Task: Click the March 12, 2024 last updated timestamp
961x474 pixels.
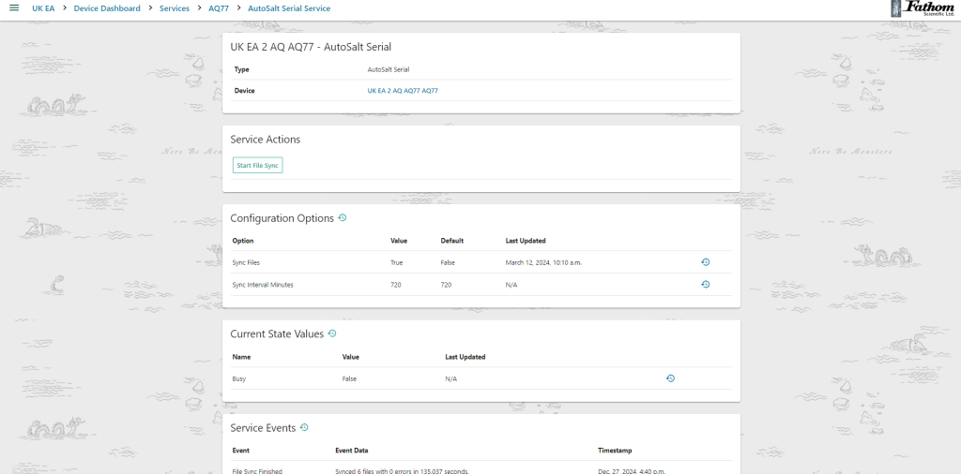Action: click(x=543, y=262)
